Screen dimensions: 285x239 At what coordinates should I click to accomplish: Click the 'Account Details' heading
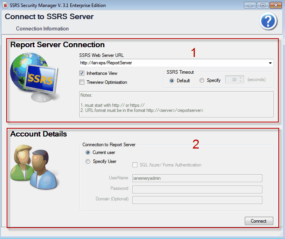[39, 134]
